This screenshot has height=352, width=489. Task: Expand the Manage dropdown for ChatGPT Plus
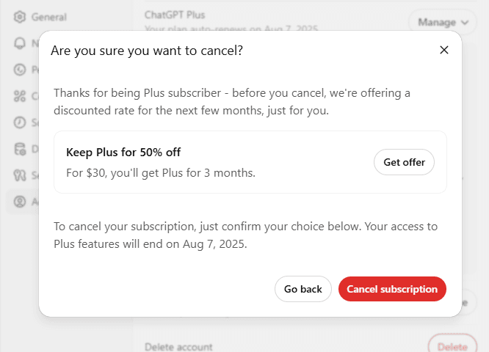(x=443, y=22)
